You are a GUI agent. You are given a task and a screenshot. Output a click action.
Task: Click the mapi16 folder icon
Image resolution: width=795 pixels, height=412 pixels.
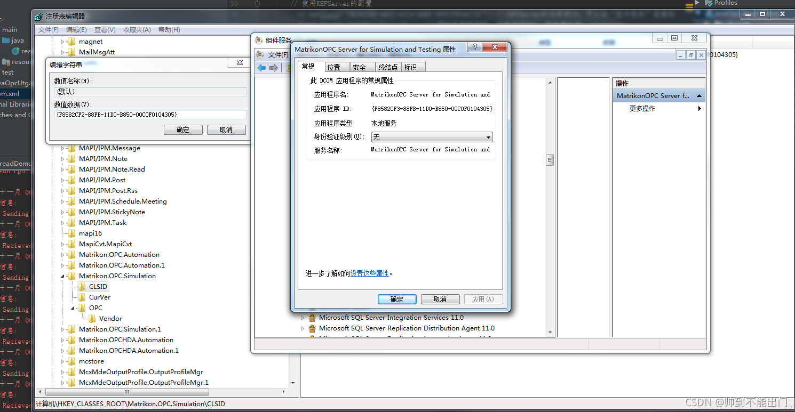[x=72, y=233]
